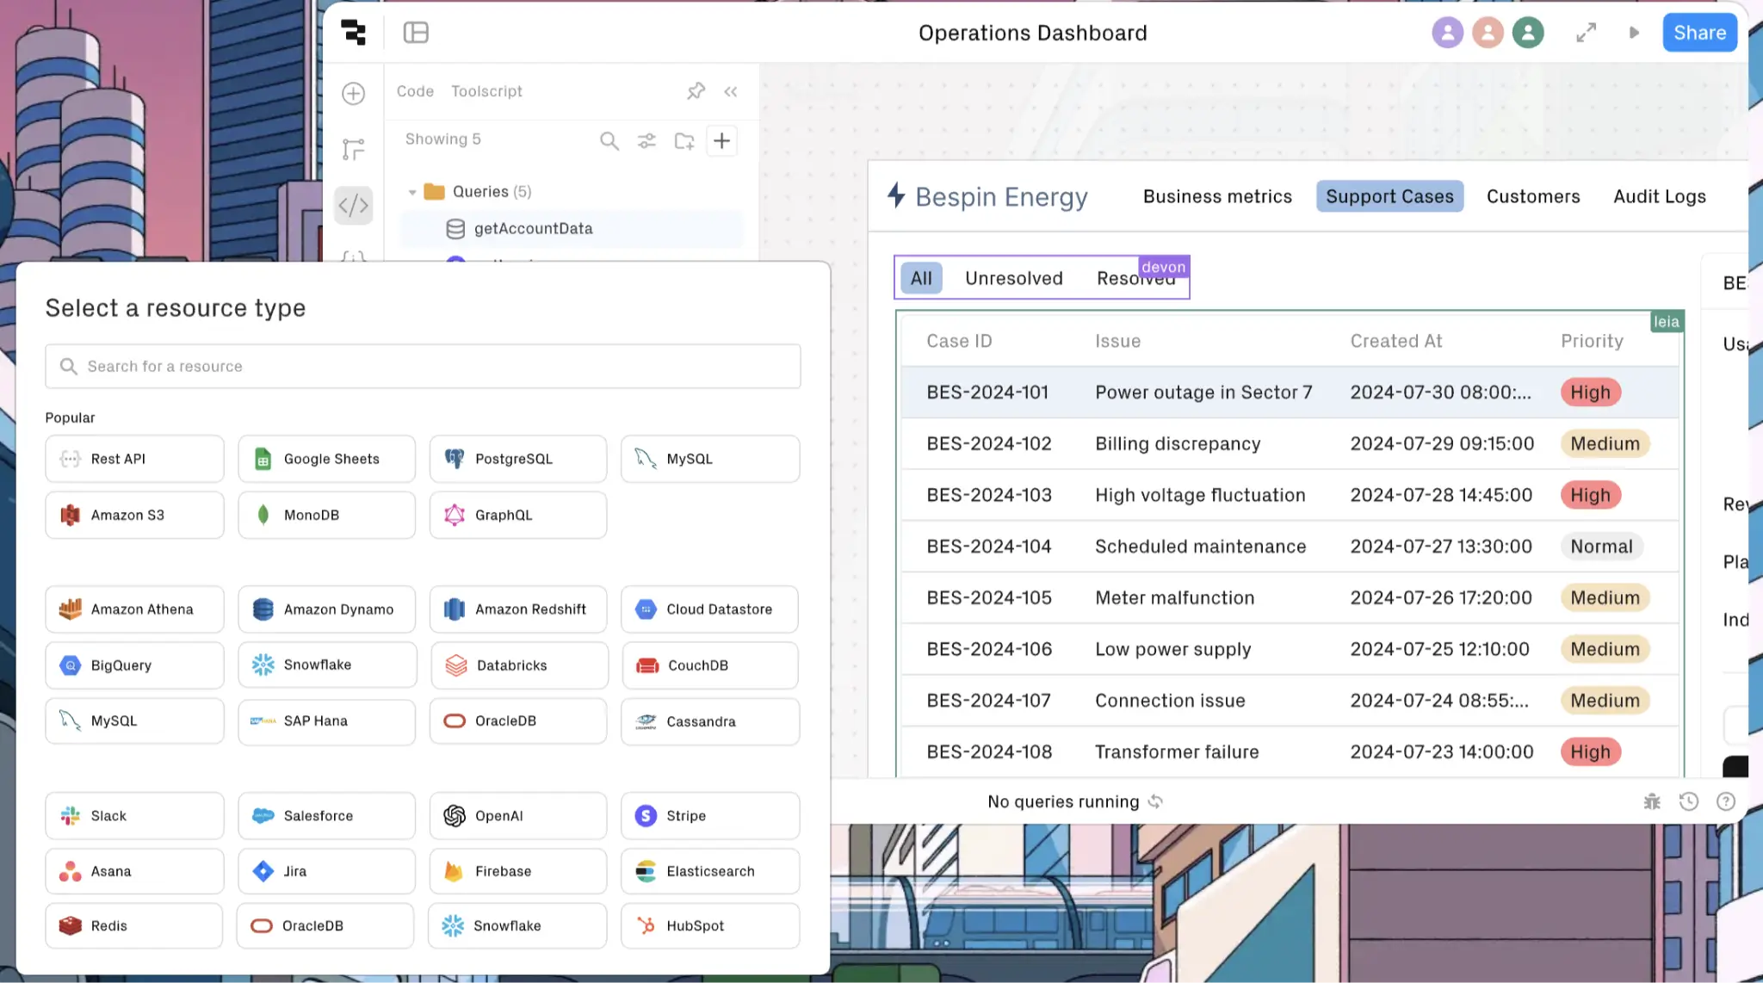
Task: Pick the Amazon Redshift resource
Action: tap(518, 609)
